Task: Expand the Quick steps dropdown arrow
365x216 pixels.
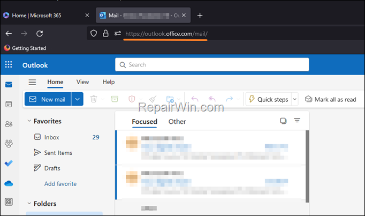Action: coord(295,99)
